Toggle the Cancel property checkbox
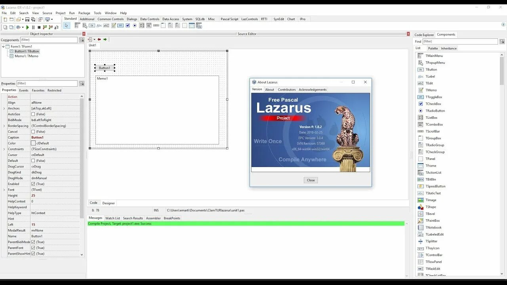Image resolution: width=507 pixels, height=285 pixels. pyautogui.click(x=33, y=131)
